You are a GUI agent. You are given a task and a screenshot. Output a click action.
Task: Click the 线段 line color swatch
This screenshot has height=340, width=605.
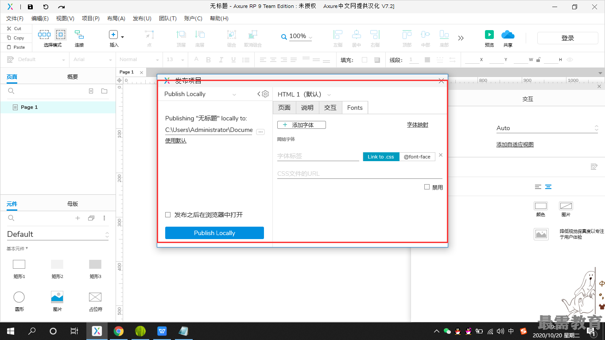pos(427,60)
